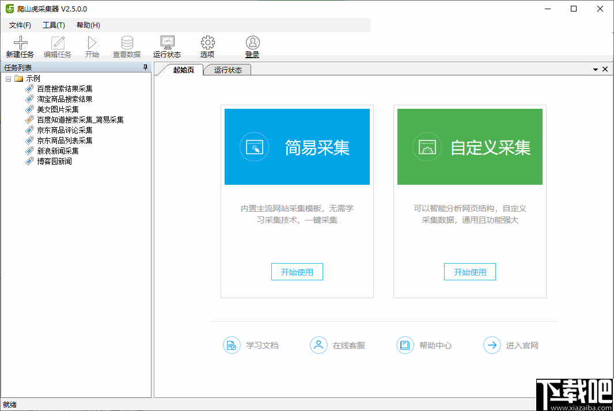Open the 在线客服 link
The width and height of the screenshot is (614, 411).
tap(349, 345)
